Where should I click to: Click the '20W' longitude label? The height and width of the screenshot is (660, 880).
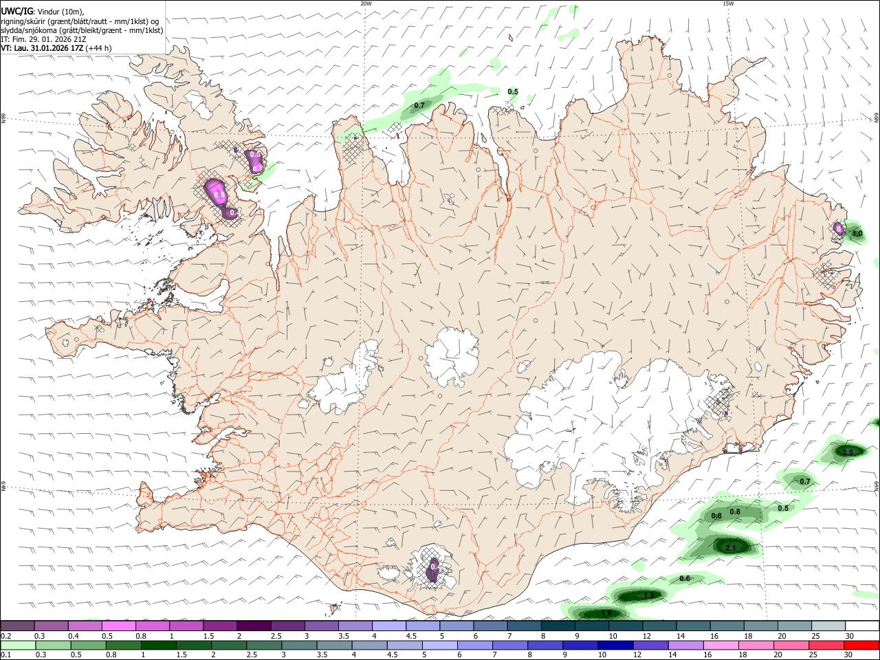pyautogui.click(x=366, y=3)
